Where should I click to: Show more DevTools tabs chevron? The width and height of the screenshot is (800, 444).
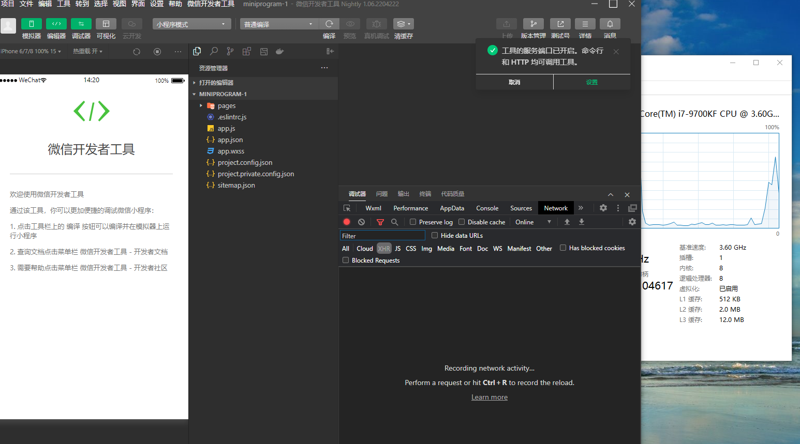(581, 208)
